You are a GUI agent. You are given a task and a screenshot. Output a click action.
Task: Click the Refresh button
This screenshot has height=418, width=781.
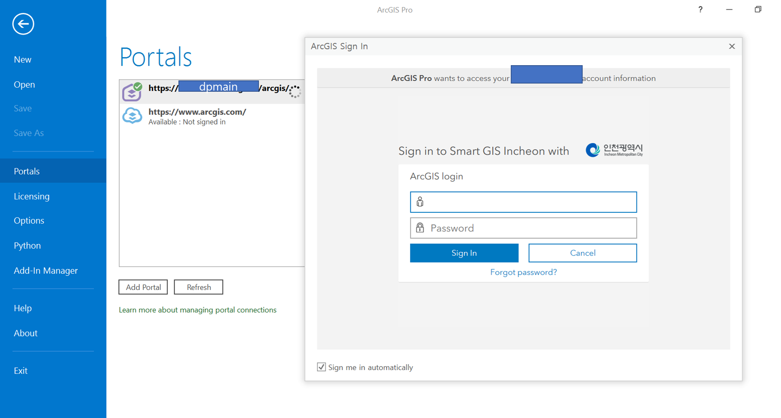coord(198,287)
